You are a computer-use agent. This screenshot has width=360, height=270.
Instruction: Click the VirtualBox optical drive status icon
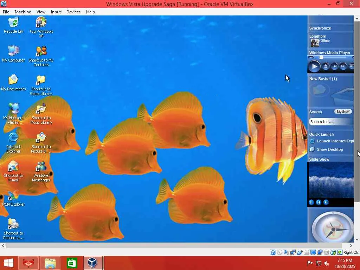[279, 252]
